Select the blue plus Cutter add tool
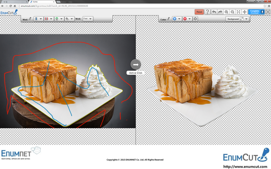 pos(174,19)
